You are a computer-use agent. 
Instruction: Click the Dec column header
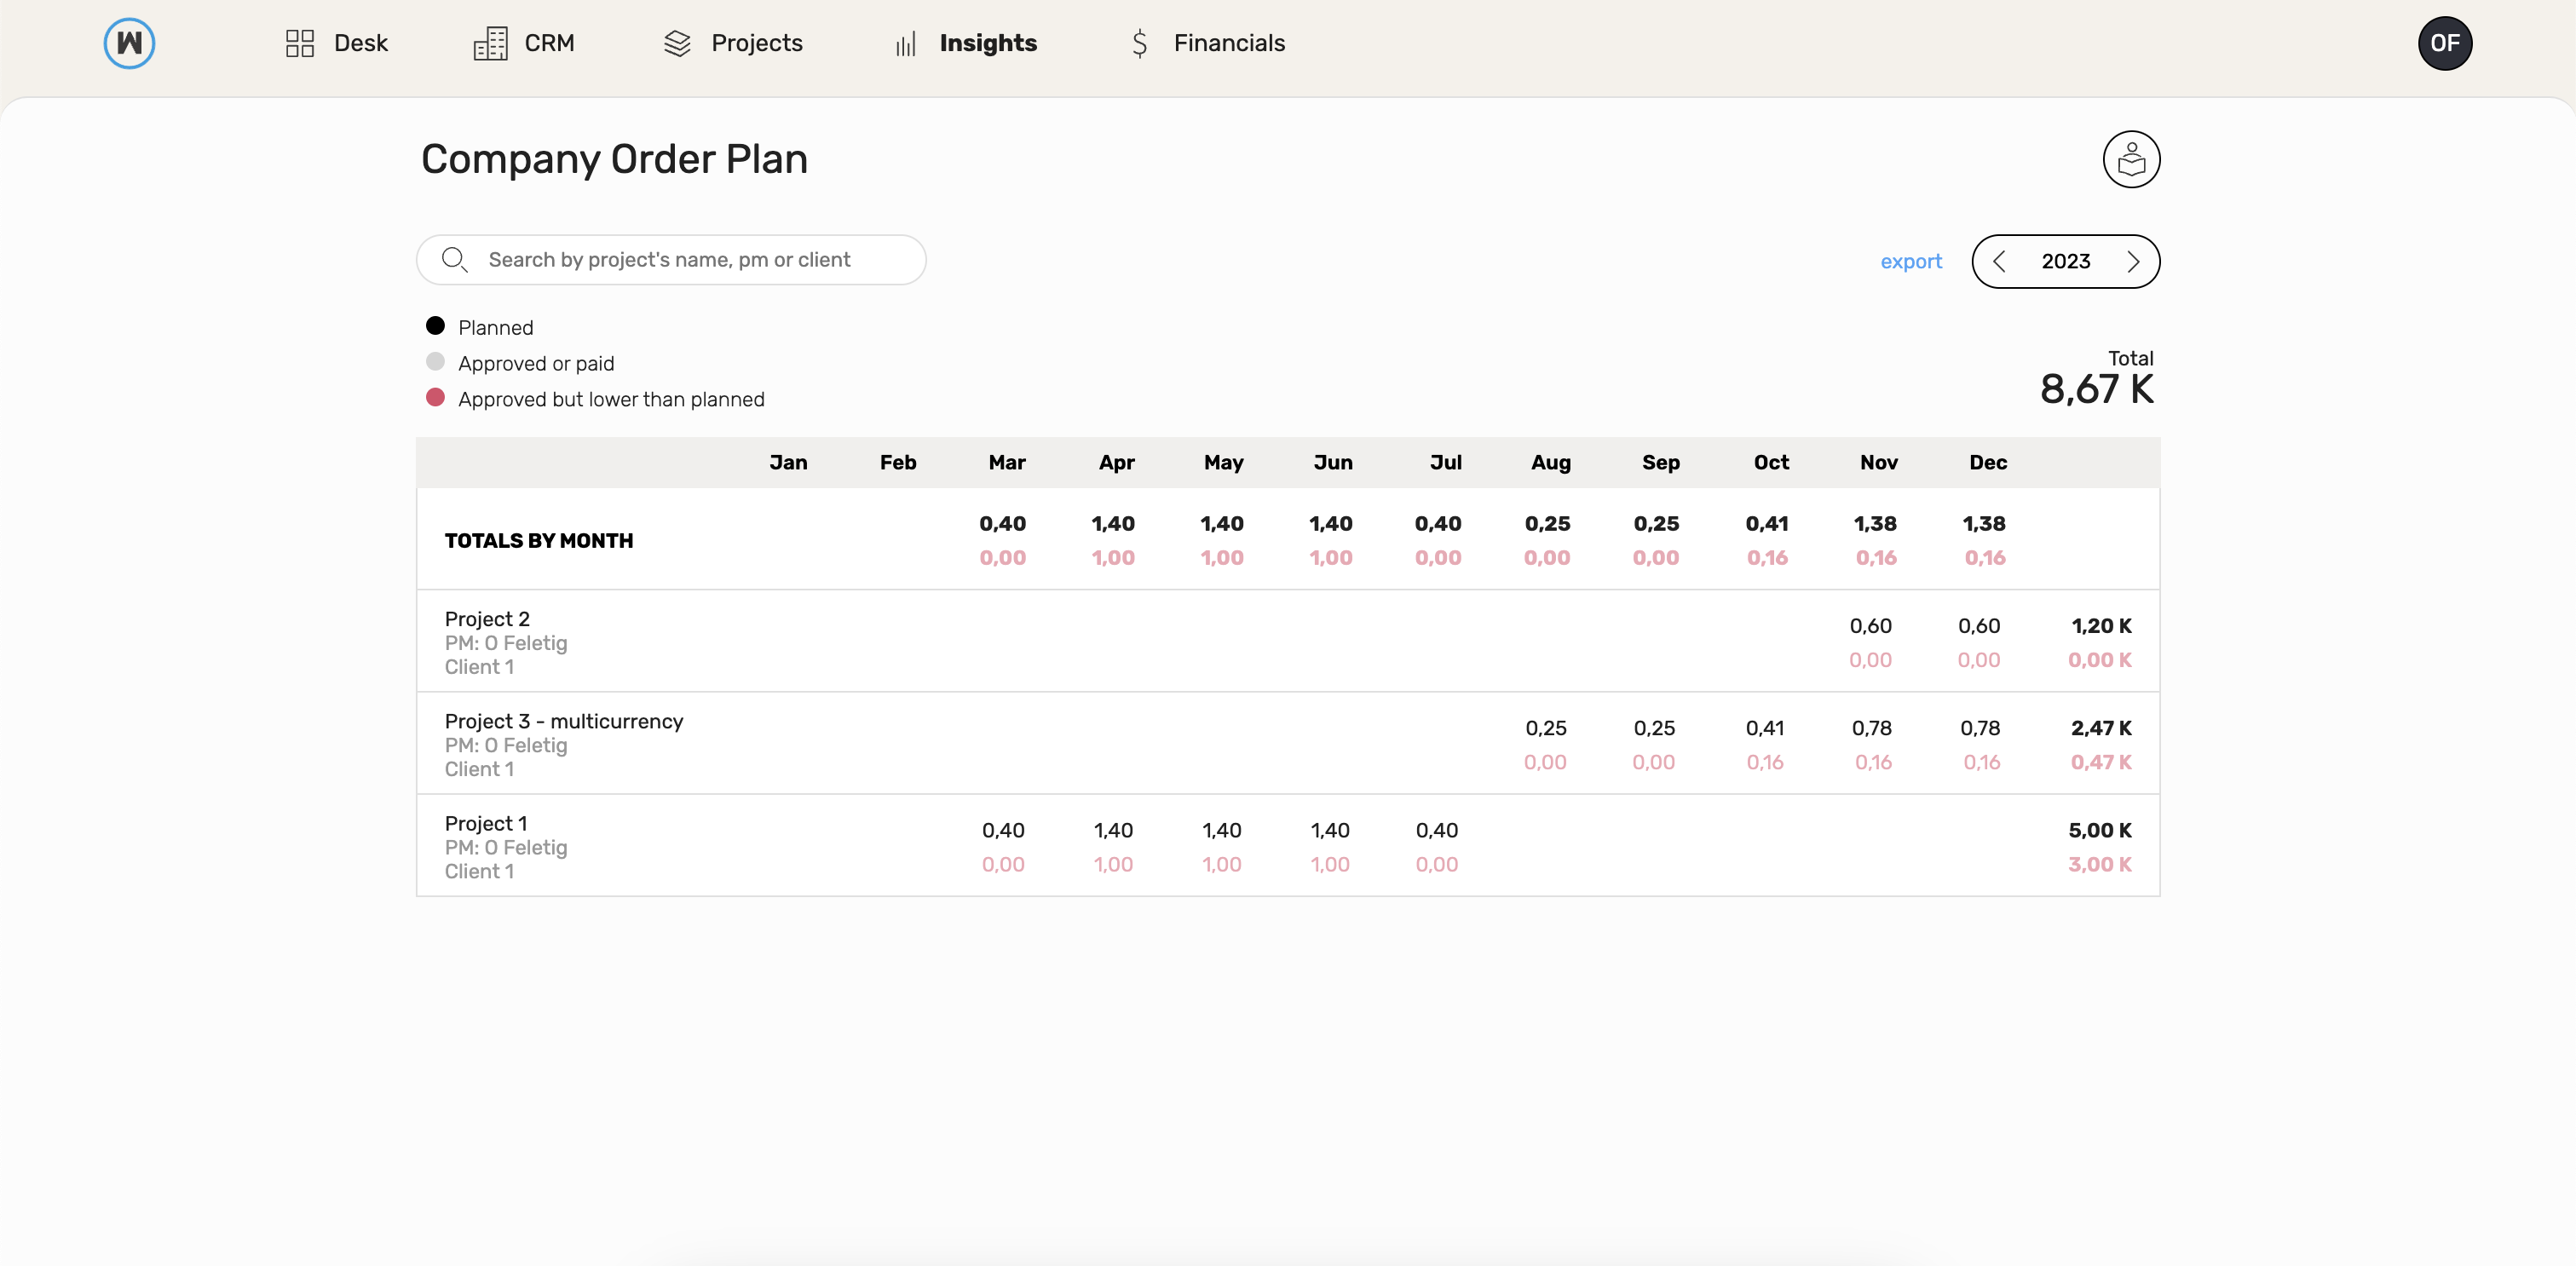click(x=1988, y=462)
